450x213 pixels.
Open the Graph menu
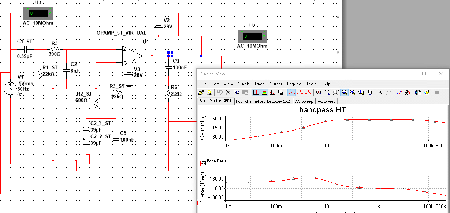243,84
